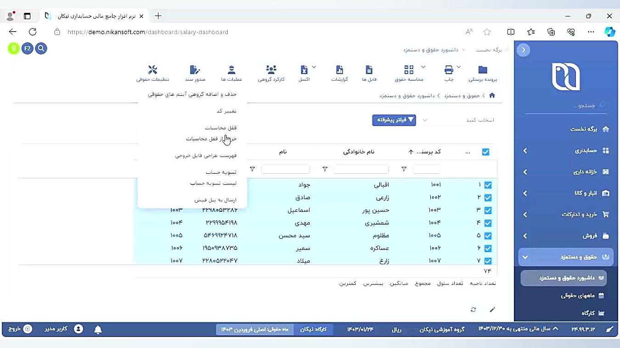Click the green light bulb icon
Viewport: 620px width, 348px height.
click(14, 48)
